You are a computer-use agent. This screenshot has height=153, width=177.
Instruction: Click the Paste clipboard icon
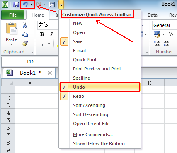12,29
